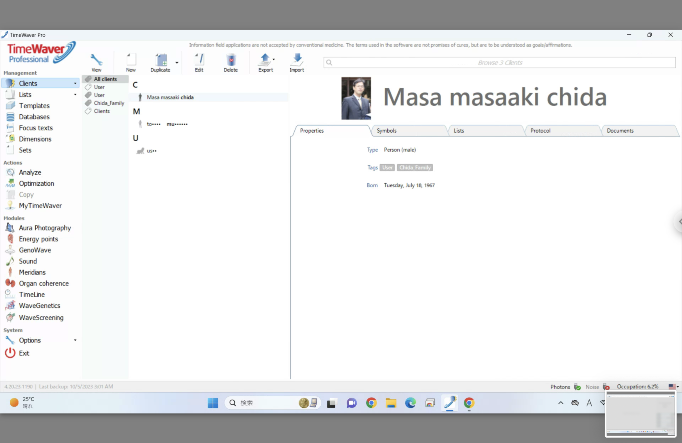Open Organ coherence module

pyautogui.click(x=44, y=283)
